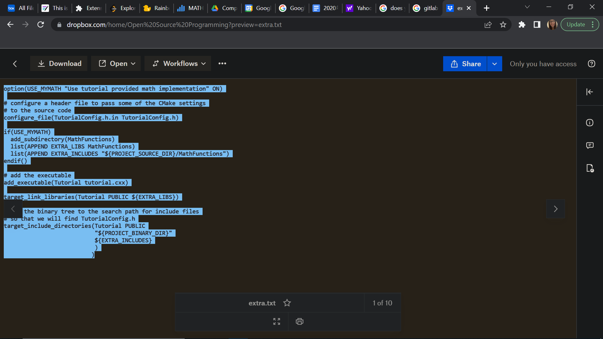Toggle the browser side panel
603x339 pixels.
[x=537, y=24]
